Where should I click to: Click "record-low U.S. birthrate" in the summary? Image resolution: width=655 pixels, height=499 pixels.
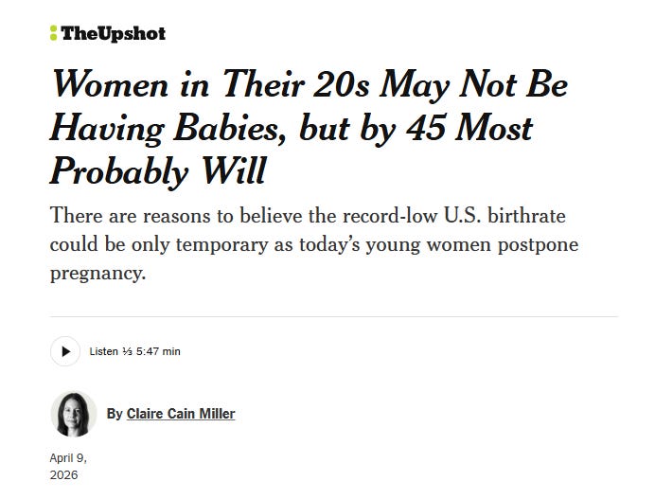coord(454,216)
